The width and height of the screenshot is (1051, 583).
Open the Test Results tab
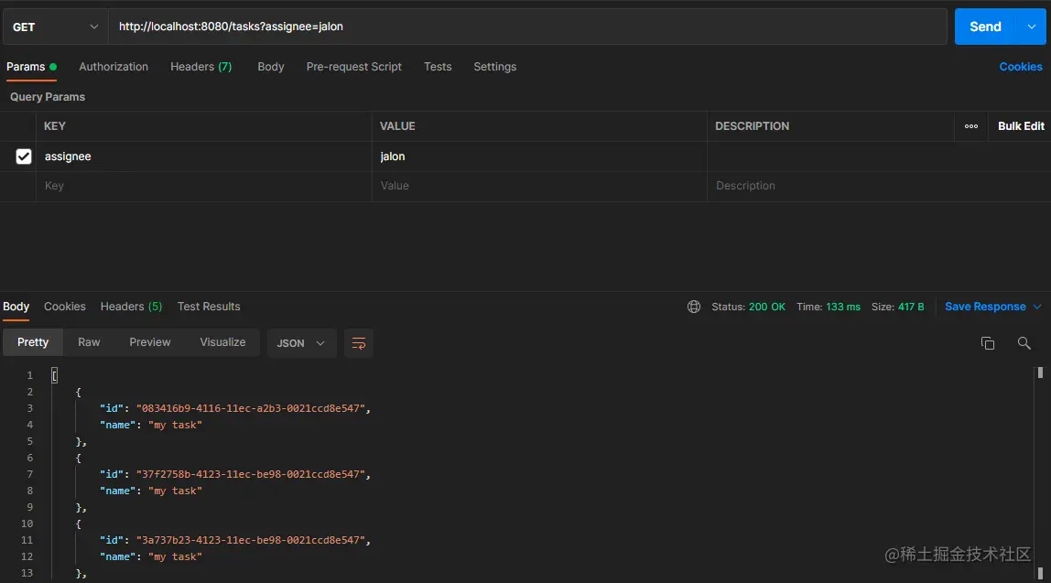pos(209,307)
